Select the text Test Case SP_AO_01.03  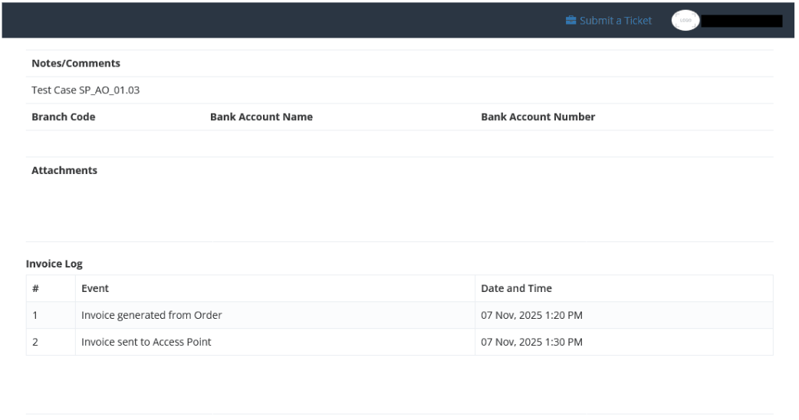pyautogui.click(x=85, y=90)
